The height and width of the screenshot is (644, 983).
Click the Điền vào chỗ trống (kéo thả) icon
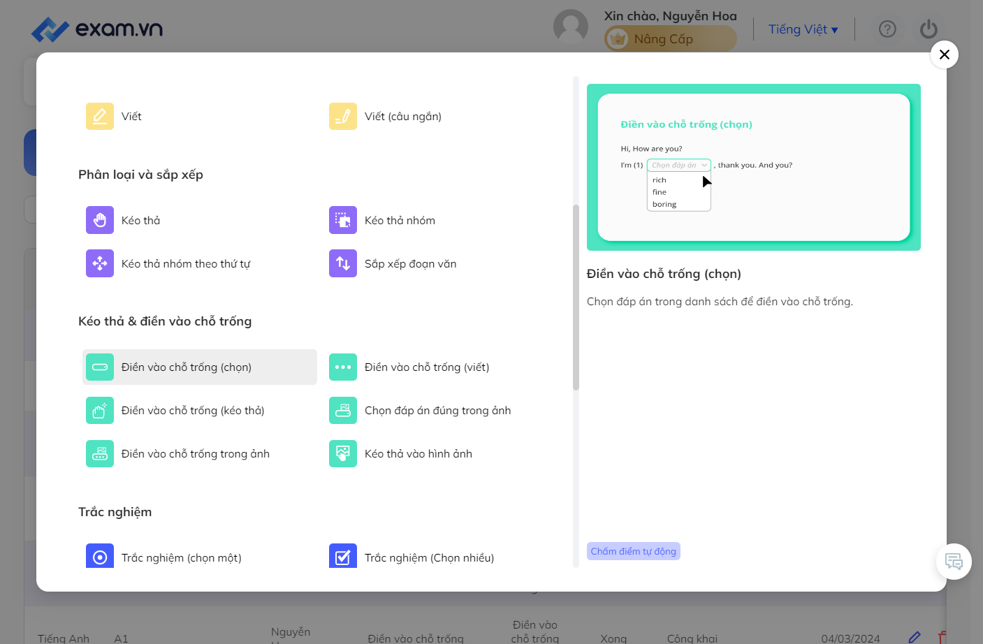point(100,411)
